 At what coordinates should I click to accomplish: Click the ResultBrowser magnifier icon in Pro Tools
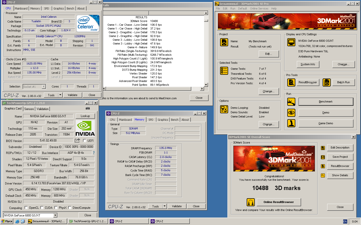click(x=291, y=82)
